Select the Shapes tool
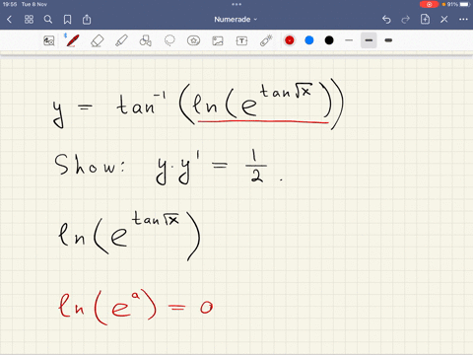 coord(146,40)
